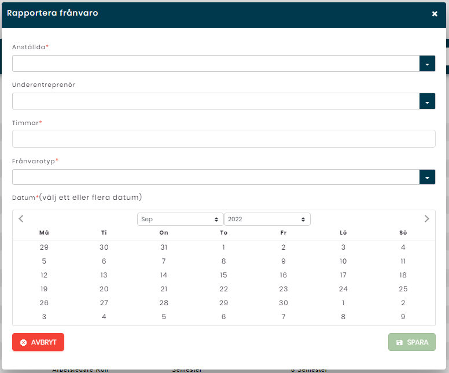Select the date 16 in calendar
This screenshot has width=449, height=373.
click(x=284, y=275)
